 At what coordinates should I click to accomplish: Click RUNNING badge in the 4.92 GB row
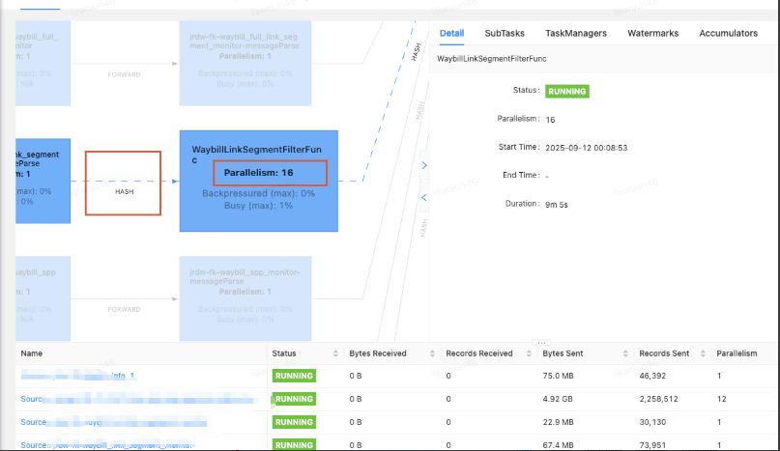[294, 399]
